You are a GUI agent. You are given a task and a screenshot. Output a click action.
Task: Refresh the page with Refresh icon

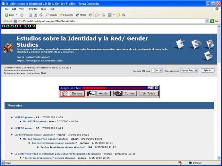click(x=35, y=15)
